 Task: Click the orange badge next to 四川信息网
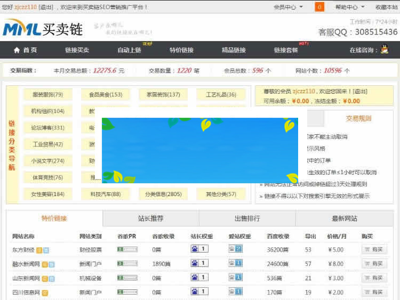[x=45, y=293]
